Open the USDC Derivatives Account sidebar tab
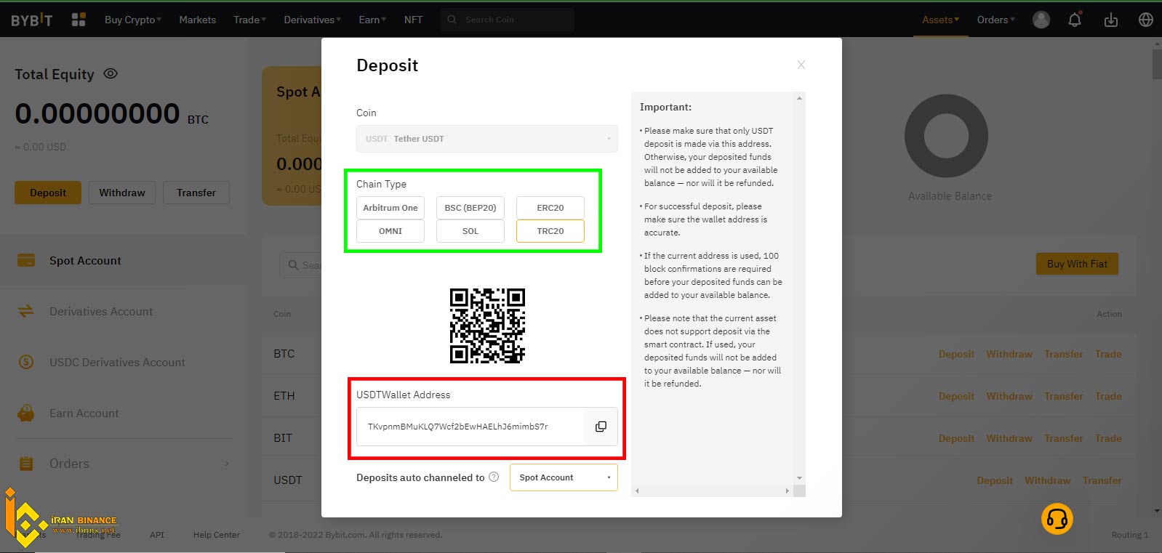Viewport: 1162px width, 553px height. [124, 362]
